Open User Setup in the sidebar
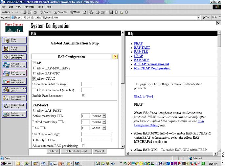The image size is (225, 166). (14, 40)
